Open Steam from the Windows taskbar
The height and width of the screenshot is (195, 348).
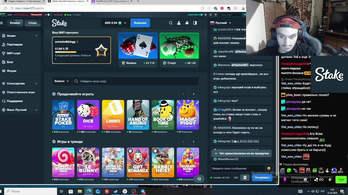(116, 191)
